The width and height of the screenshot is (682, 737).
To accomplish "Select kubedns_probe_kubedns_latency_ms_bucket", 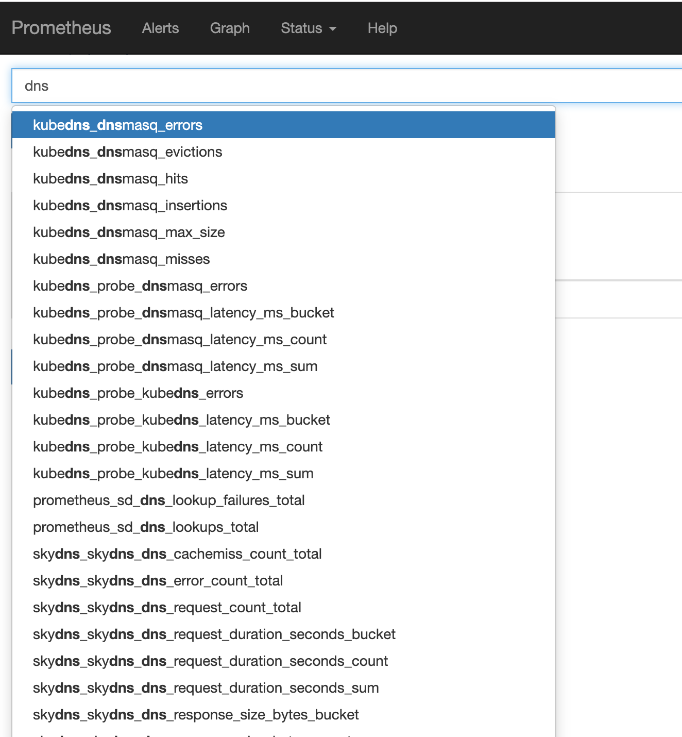I will click(284, 420).
